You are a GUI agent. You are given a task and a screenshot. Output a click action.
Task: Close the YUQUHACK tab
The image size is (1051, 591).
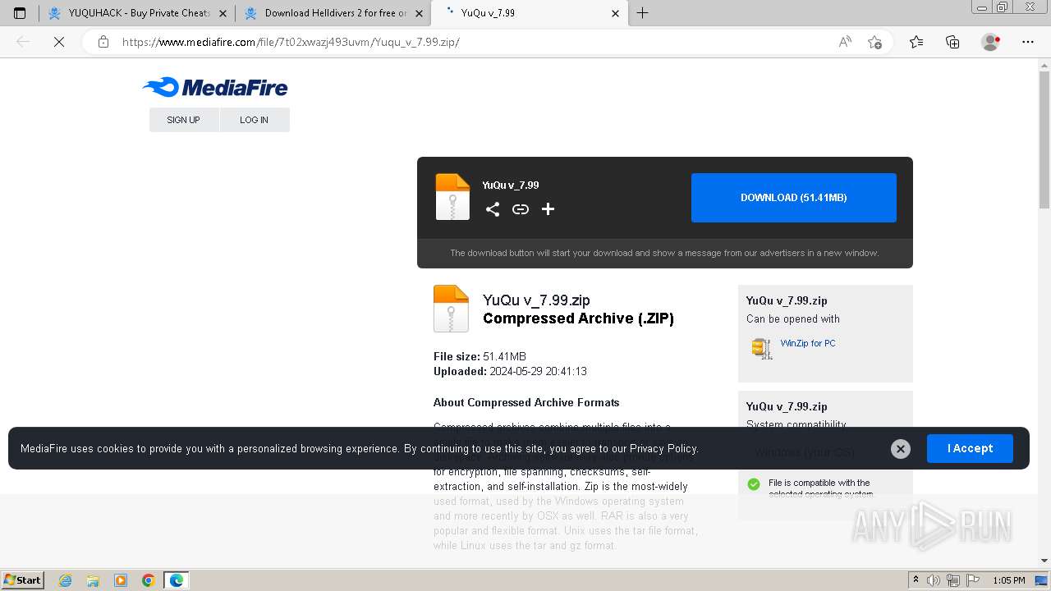pos(223,13)
